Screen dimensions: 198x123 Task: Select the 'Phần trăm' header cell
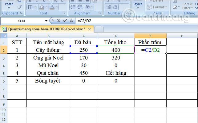tap(151, 42)
